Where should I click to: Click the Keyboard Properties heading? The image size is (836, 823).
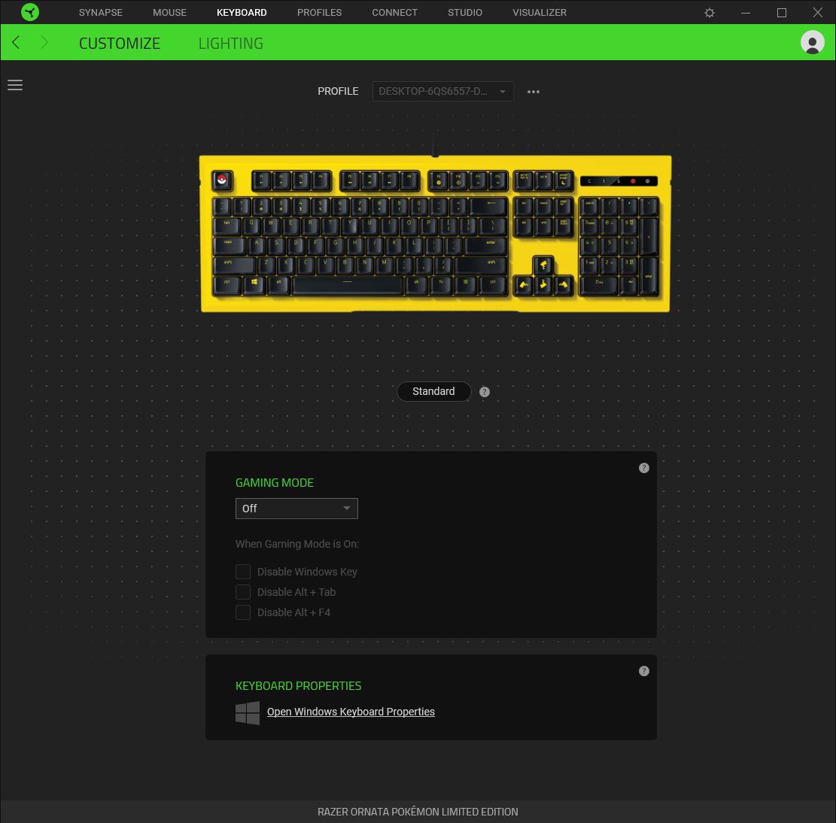(299, 685)
